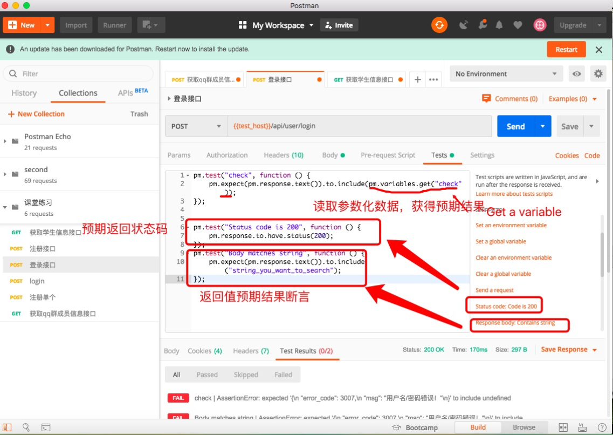This screenshot has width=613, height=435.
Task: Open the Examples (0) dropdown
Action: pos(573,99)
